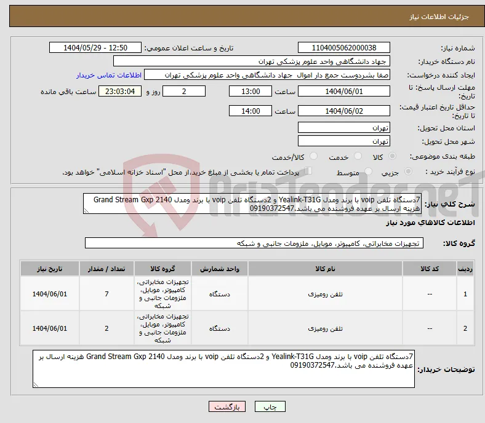The image size is (485, 423).
Task: Click the واحد شمارش column header
Action: 220,269
